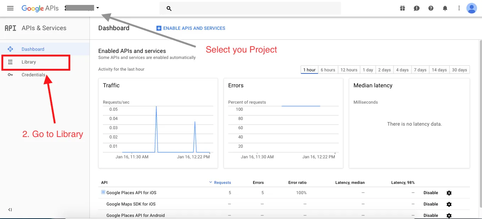Click gear icon for Google Maps SDK for iOS
This screenshot has height=219, width=482.
pos(449,204)
